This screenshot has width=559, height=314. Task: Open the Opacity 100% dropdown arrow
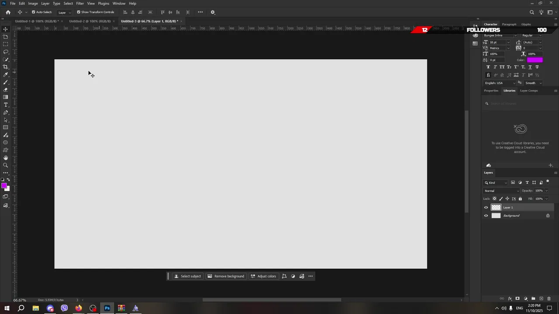pyautogui.click(x=546, y=191)
